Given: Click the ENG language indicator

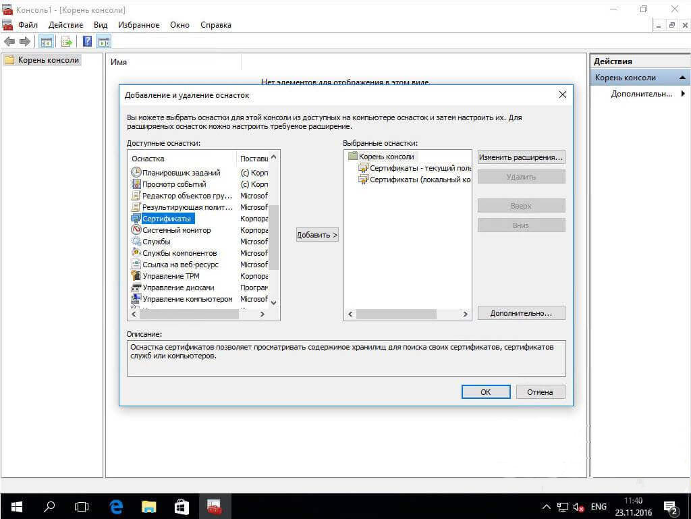Looking at the screenshot, I should (x=599, y=507).
